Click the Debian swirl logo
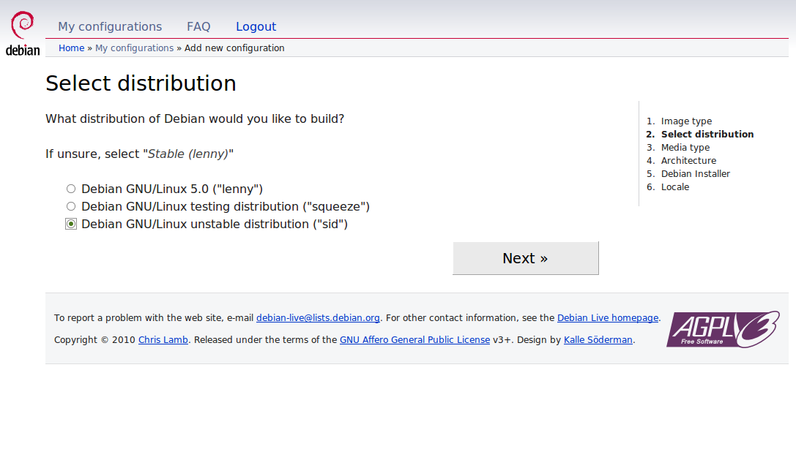Viewport: 796px width, 460px height. (23, 33)
